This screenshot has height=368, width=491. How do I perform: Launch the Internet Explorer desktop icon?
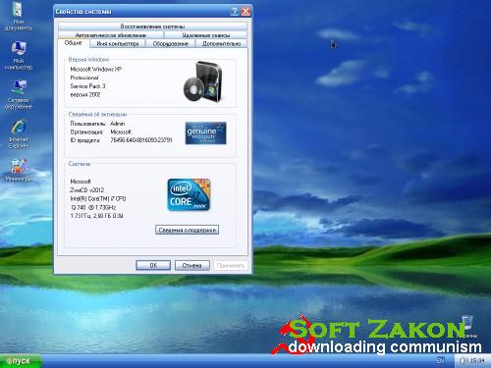(x=19, y=134)
